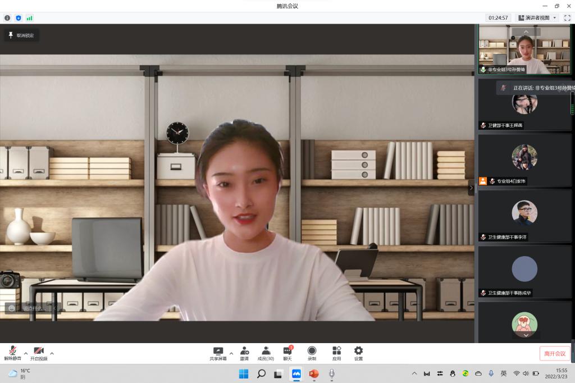Open the 聊天 chat window
Viewport: 575px width, 383px height.
(287, 353)
